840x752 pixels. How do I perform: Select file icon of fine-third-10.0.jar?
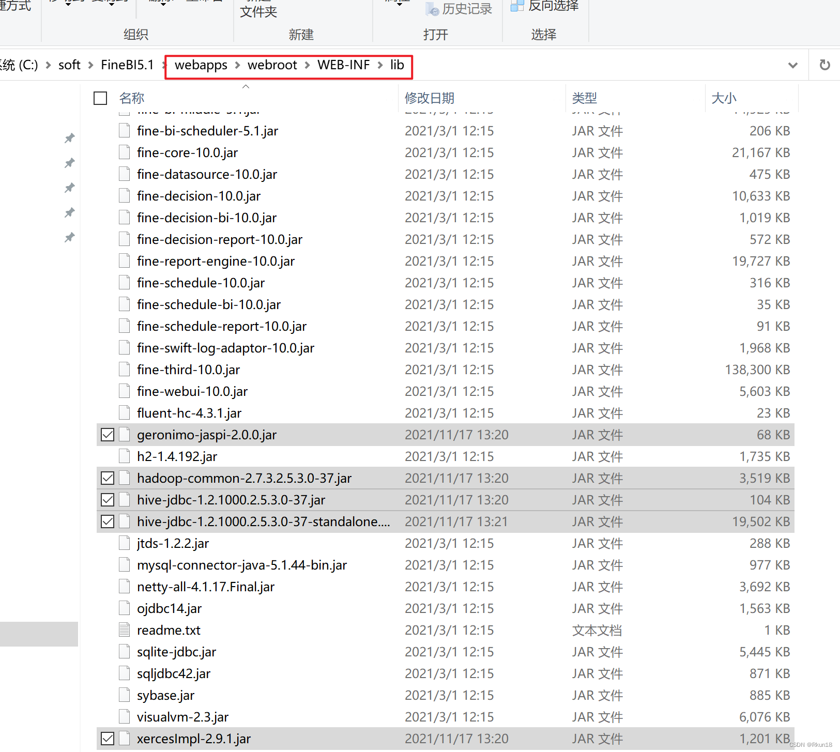pyautogui.click(x=124, y=370)
